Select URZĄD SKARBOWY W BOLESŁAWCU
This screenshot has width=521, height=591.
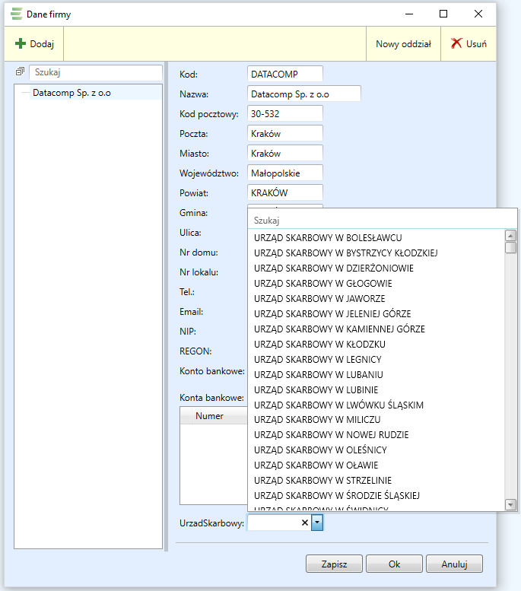pyautogui.click(x=328, y=238)
